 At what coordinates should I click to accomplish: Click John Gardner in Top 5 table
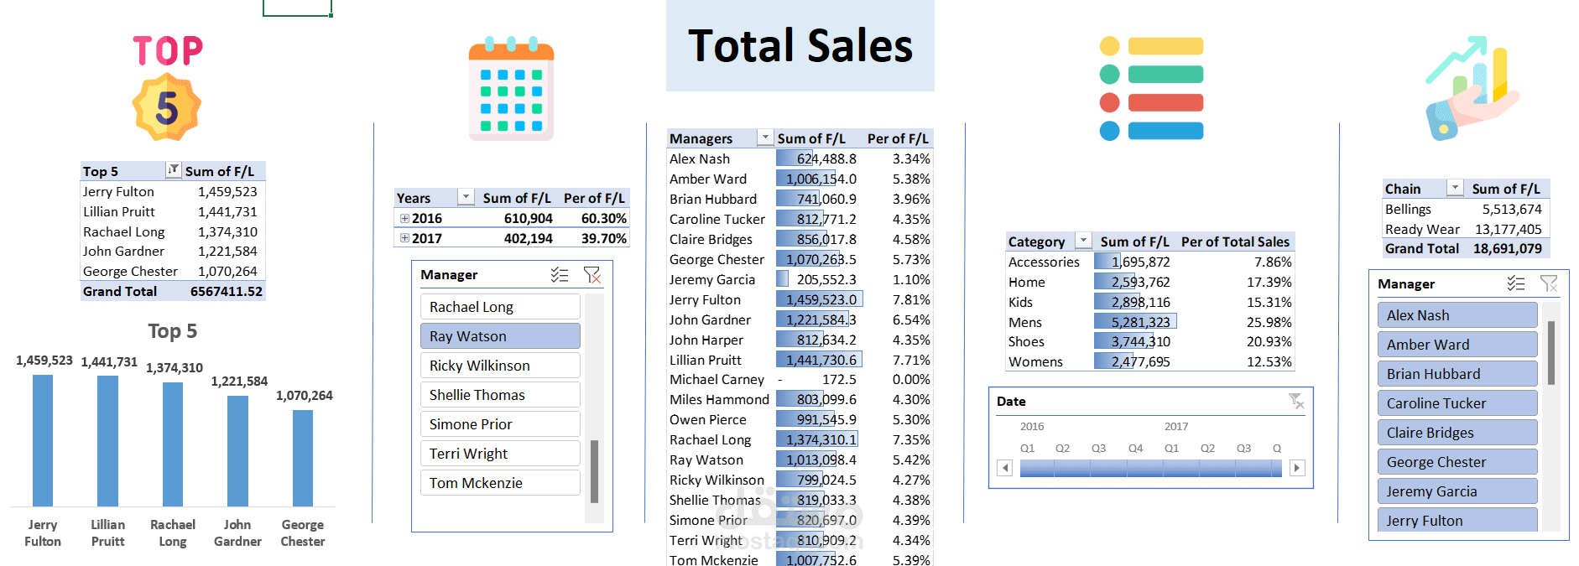(x=123, y=251)
